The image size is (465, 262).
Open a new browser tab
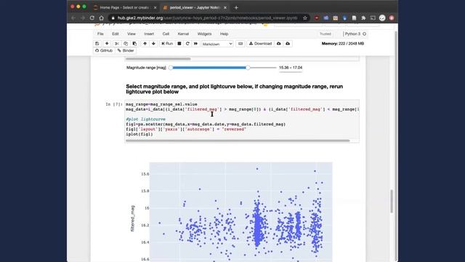pos(236,8)
